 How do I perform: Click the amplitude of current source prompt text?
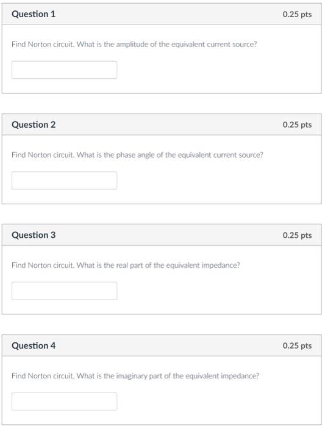(134, 44)
